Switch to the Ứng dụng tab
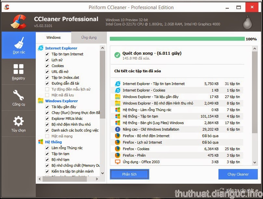This screenshot has height=199, width=263. pos(89,37)
